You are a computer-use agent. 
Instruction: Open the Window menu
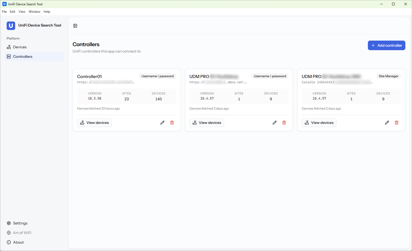pos(35,12)
